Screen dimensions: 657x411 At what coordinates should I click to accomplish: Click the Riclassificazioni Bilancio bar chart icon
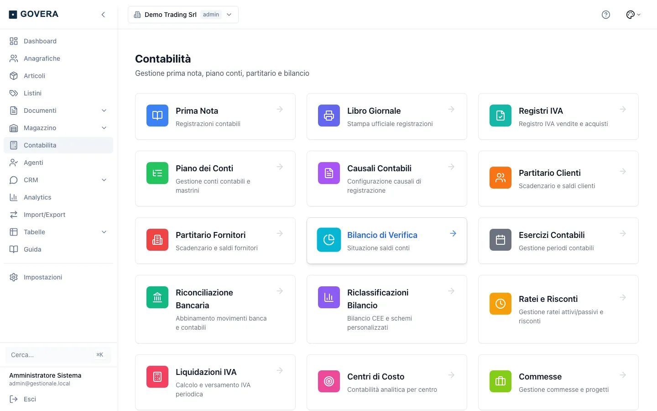(329, 297)
